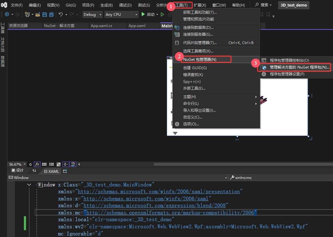
Task: Open the navigate backward history dropdown arrow
Action: (x=12, y=15)
